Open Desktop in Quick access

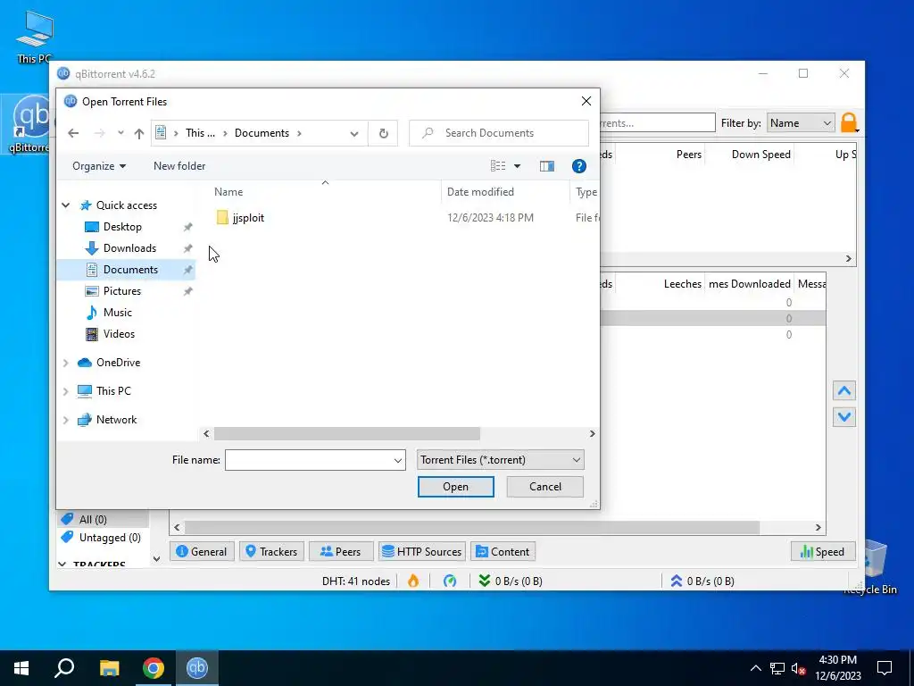coord(122,227)
